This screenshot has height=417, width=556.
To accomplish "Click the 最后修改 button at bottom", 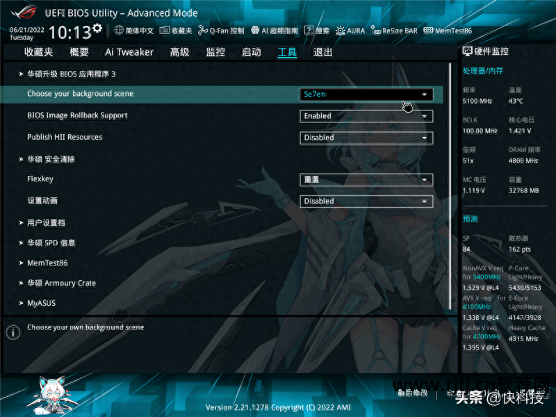I will [413, 393].
